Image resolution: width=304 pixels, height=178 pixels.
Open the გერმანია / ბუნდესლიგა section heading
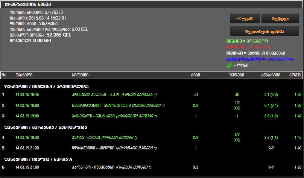coord(46,127)
